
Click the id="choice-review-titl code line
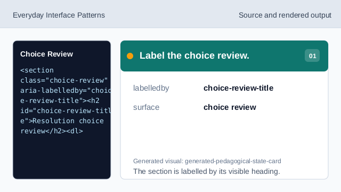pyautogui.click(x=66, y=111)
